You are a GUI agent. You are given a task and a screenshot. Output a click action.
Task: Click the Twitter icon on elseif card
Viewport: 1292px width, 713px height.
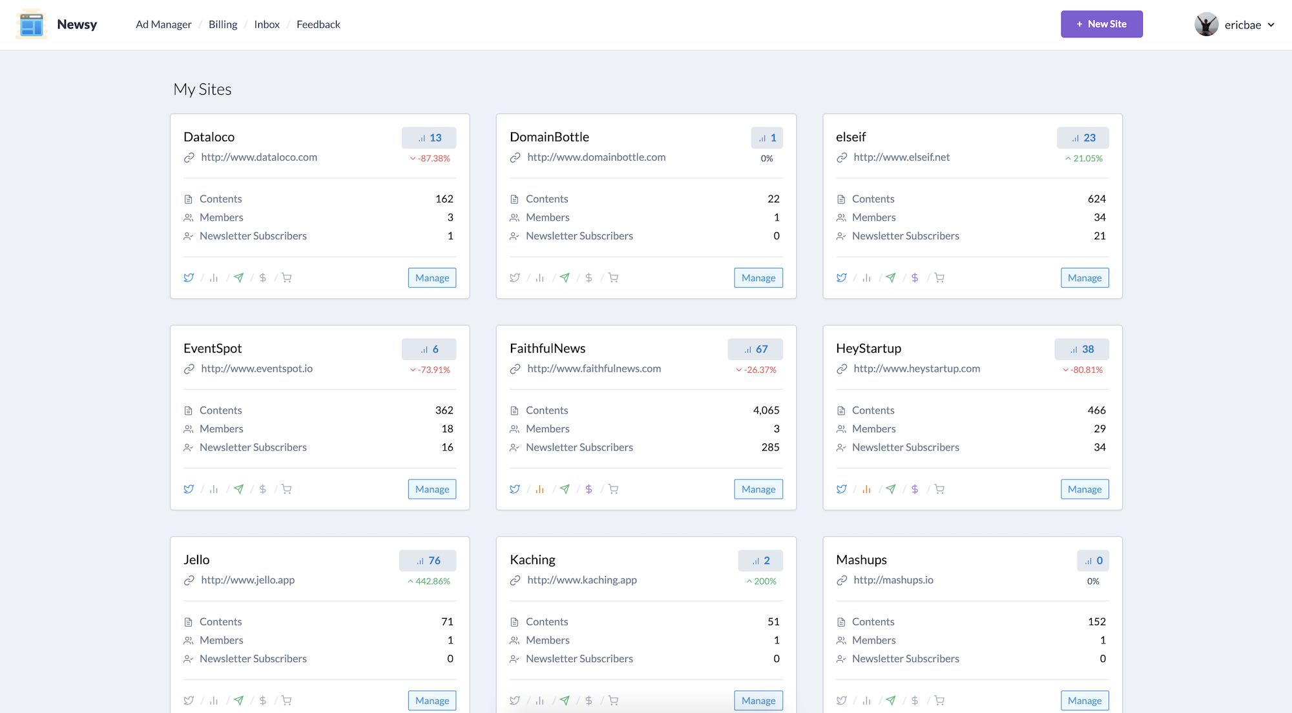pos(841,278)
